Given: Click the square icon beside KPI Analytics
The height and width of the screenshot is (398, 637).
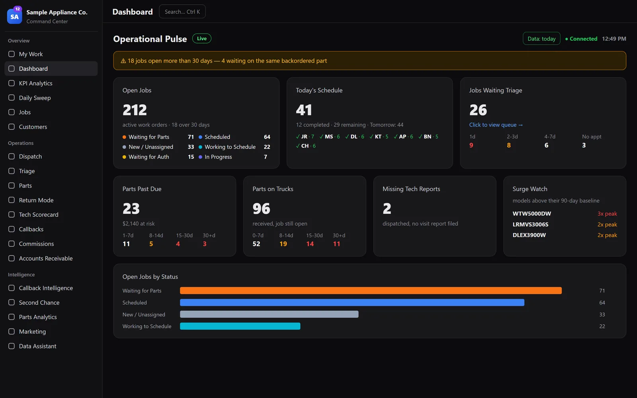Looking at the screenshot, I should tap(12, 83).
